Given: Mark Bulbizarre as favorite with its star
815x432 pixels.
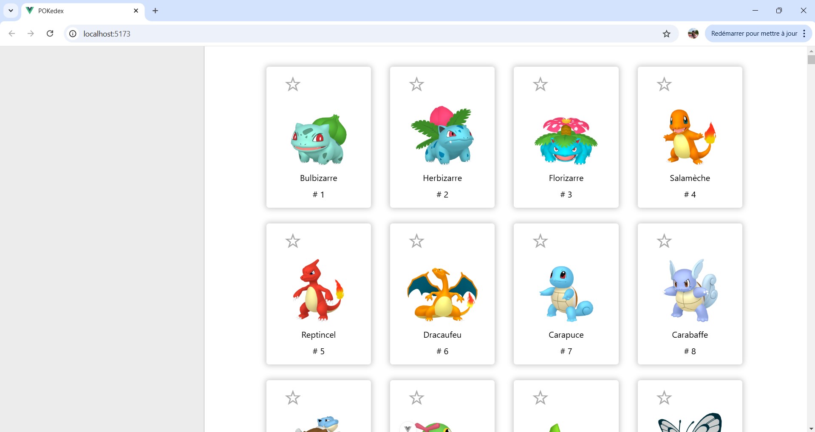Looking at the screenshot, I should (293, 84).
